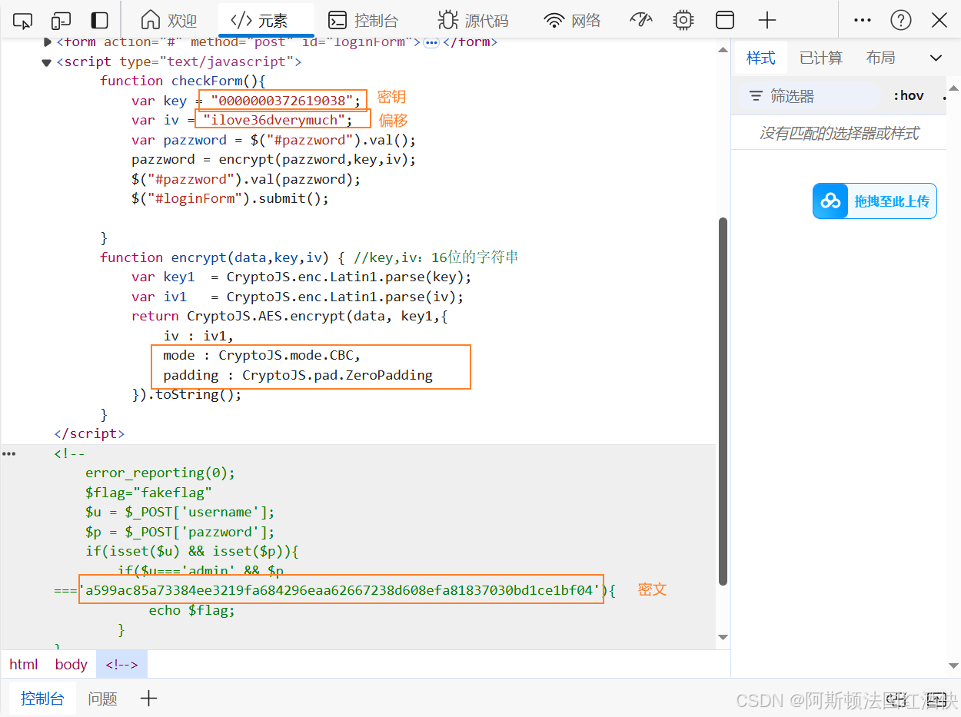Image resolution: width=961 pixels, height=717 pixels.
Task: Click the "echo $flag;" line
Action: [191, 610]
